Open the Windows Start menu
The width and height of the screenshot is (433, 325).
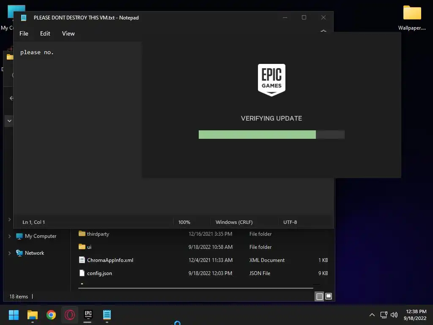(14, 315)
